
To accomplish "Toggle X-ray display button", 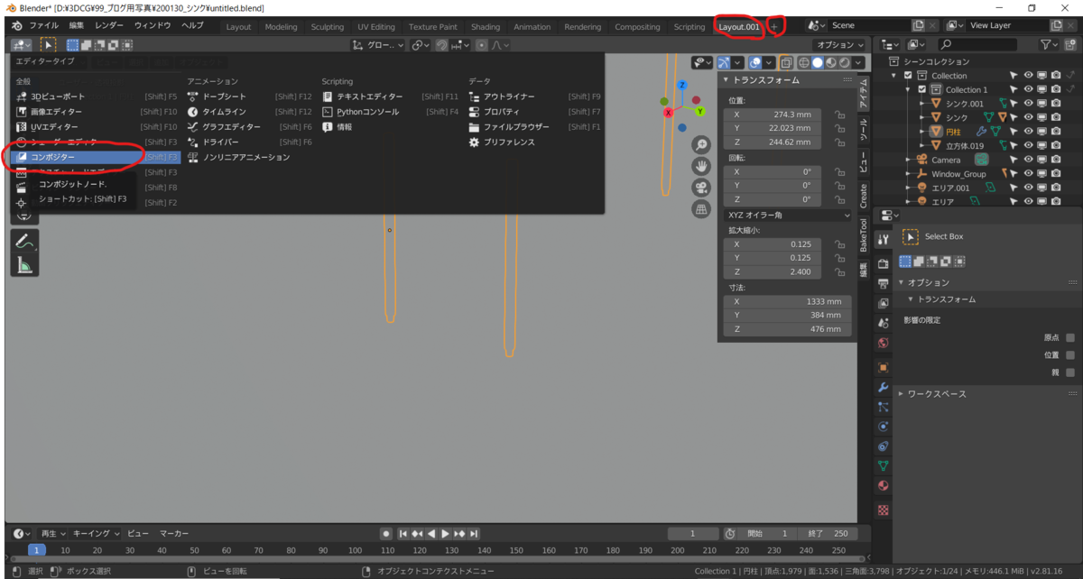I will coord(786,63).
